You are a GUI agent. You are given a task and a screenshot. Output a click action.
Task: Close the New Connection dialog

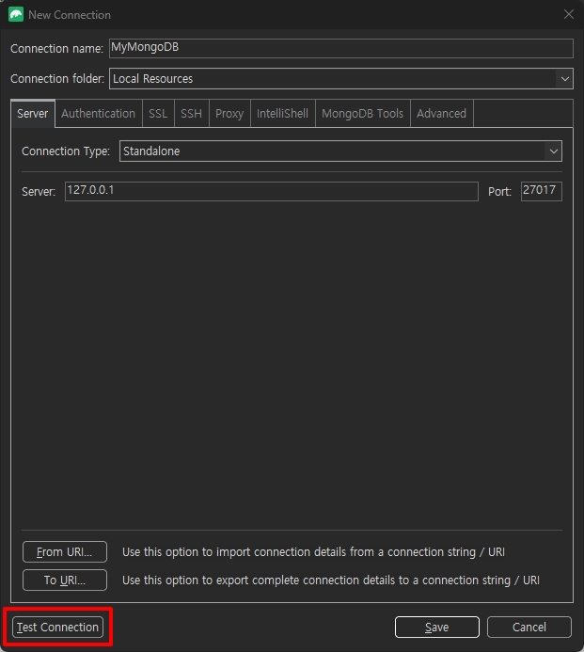(x=569, y=14)
